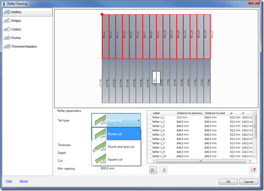Screen dimensions: 264x191
Task: Click the table scroll down arrow
Action: pos(254,157)
